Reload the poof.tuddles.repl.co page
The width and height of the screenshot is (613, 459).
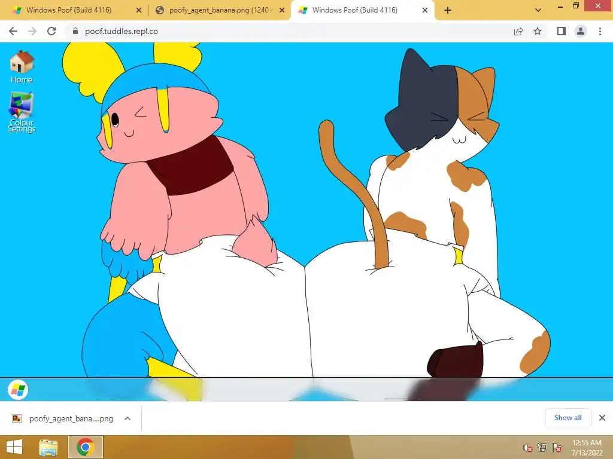coord(51,31)
